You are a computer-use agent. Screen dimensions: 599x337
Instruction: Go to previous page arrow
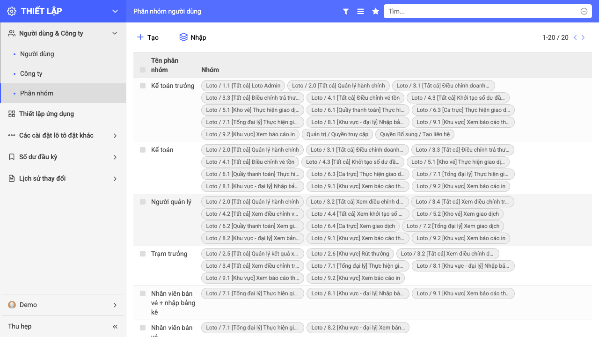(575, 37)
